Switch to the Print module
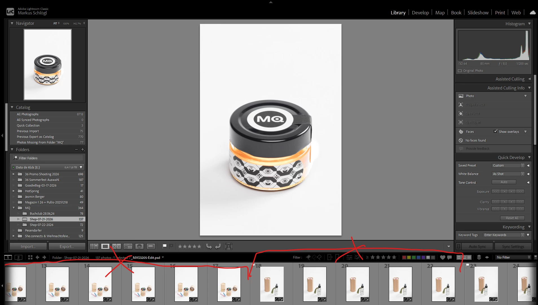 coord(500,13)
